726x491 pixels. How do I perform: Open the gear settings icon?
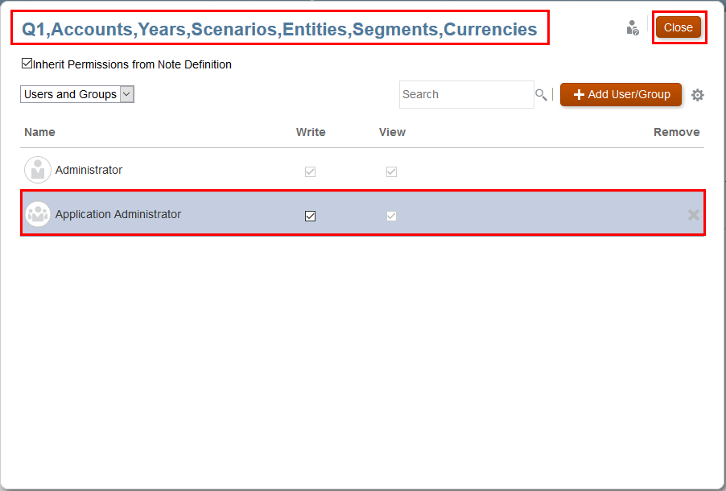[x=698, y=95]
